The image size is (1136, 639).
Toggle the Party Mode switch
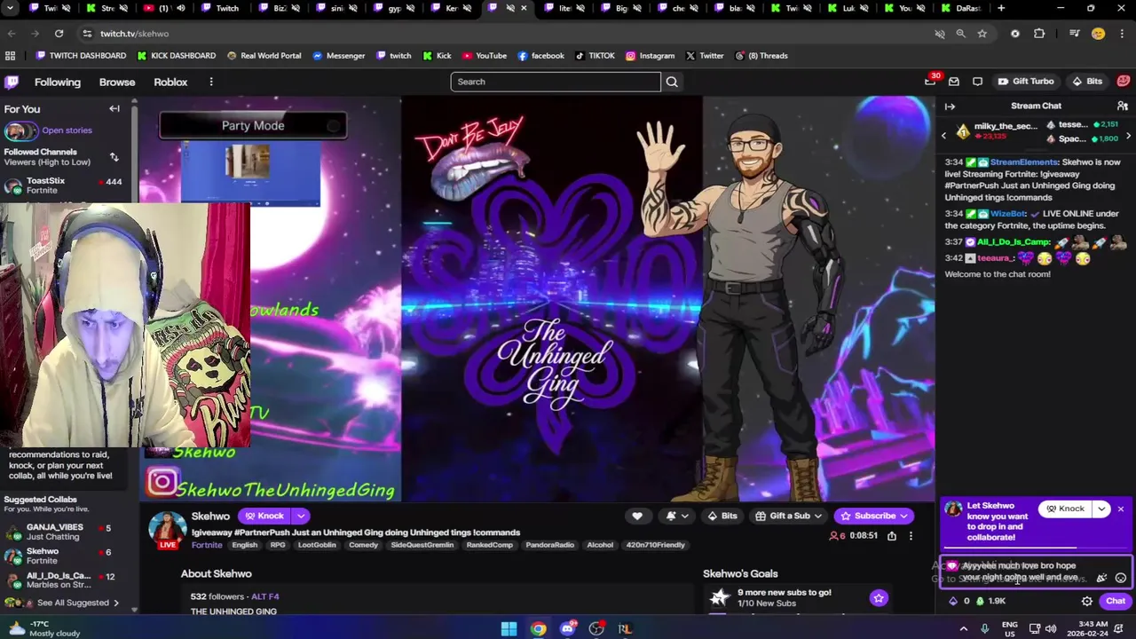click(334, 126)
